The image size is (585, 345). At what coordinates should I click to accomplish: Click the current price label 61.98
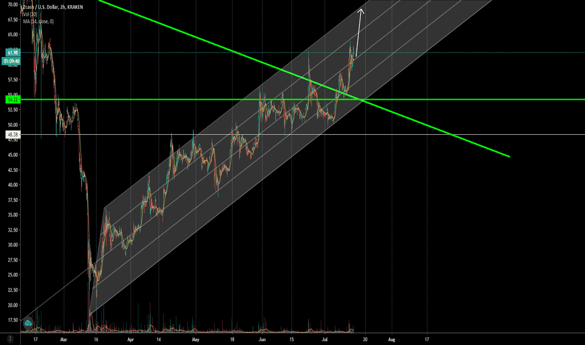tap(13, 53)
